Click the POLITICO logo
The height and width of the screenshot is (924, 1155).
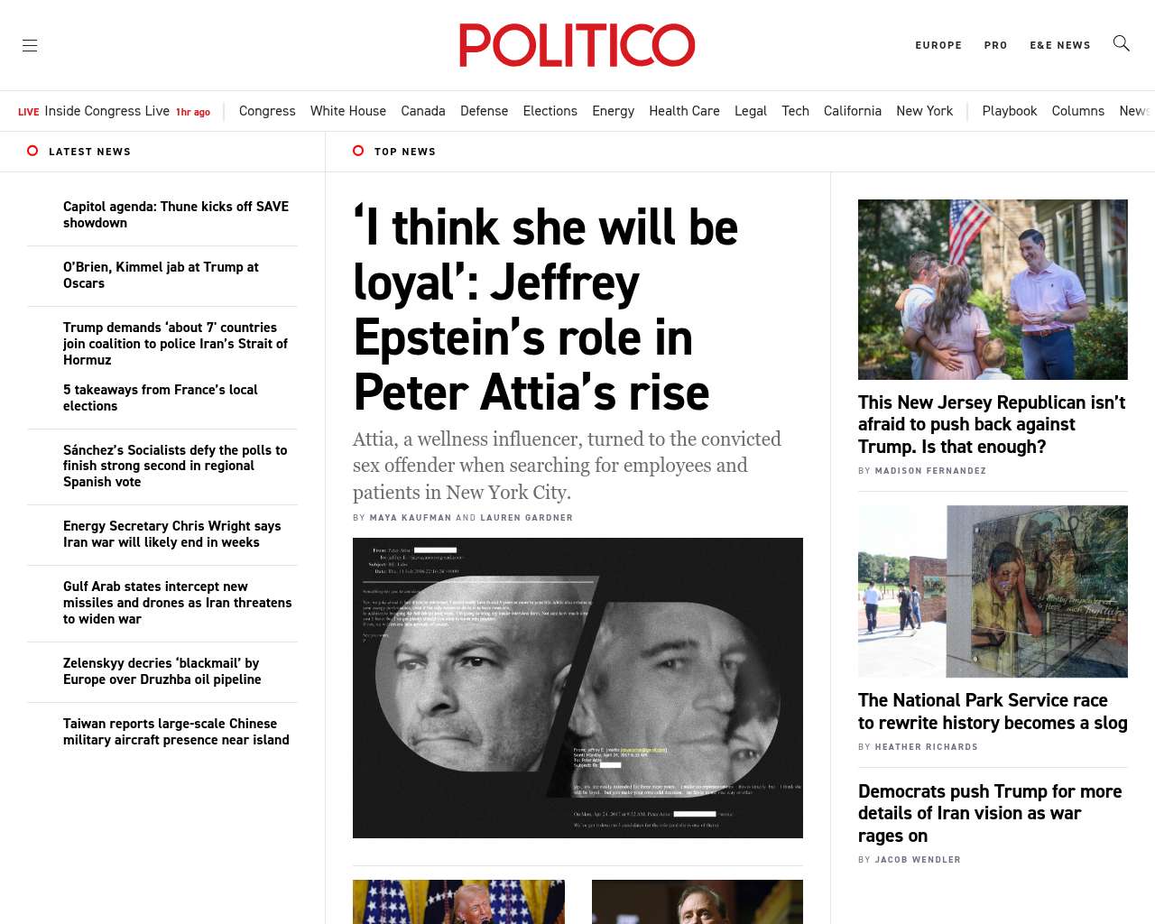tap(577, 45)
